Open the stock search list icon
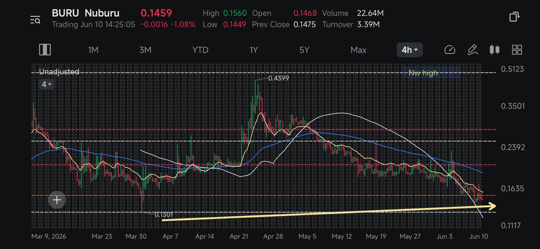Image resolution: width=540 pixels, height=249 pixels. [36, 19]
